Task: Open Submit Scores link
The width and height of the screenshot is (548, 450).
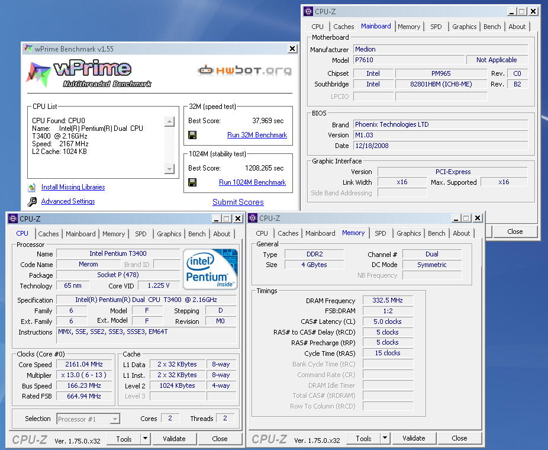Action: 238,202
